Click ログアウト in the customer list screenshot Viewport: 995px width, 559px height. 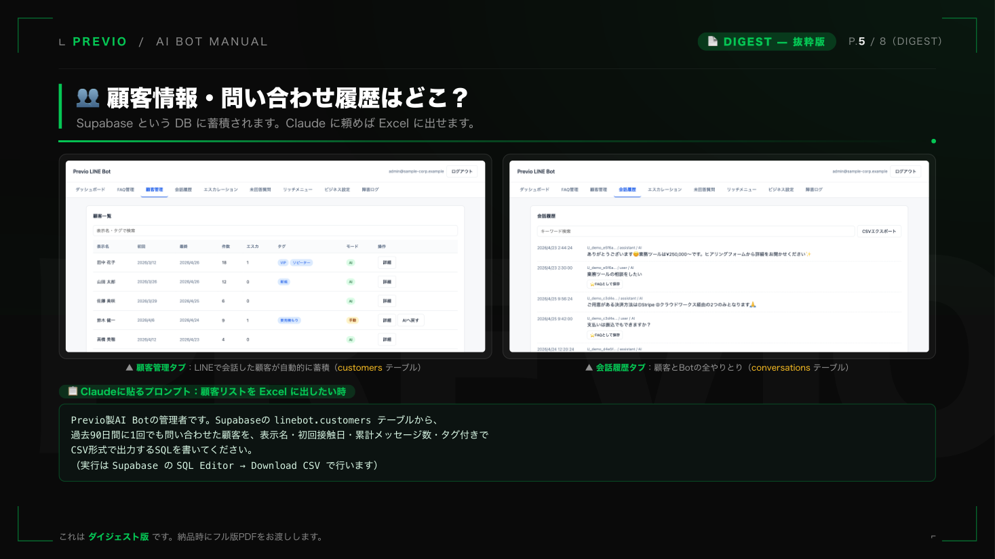(462, 171)
